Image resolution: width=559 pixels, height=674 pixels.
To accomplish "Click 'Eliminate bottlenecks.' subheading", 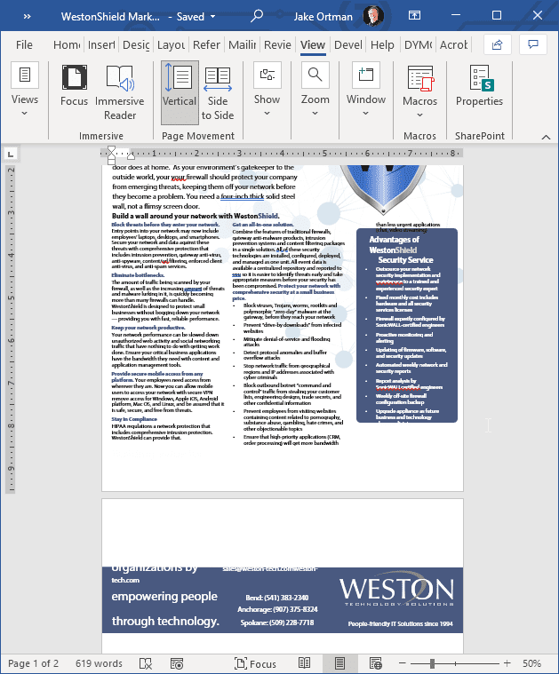I will 138,275.
